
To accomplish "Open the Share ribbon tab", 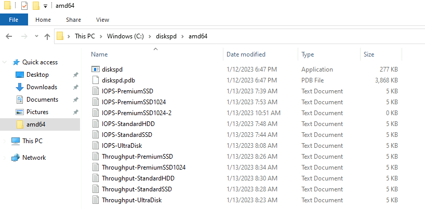I will pyautogui.click(x=73, y=20).
